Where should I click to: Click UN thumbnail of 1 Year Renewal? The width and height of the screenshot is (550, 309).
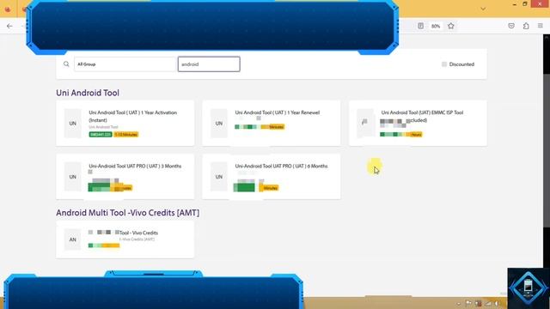point(219,124)
